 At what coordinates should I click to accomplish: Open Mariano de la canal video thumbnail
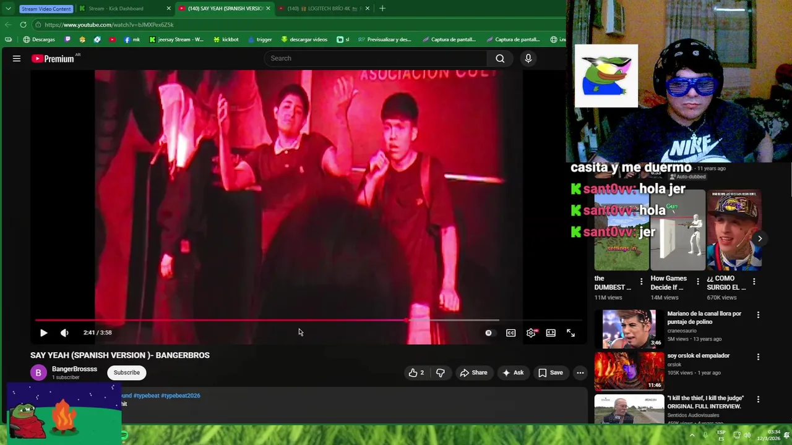629,329
